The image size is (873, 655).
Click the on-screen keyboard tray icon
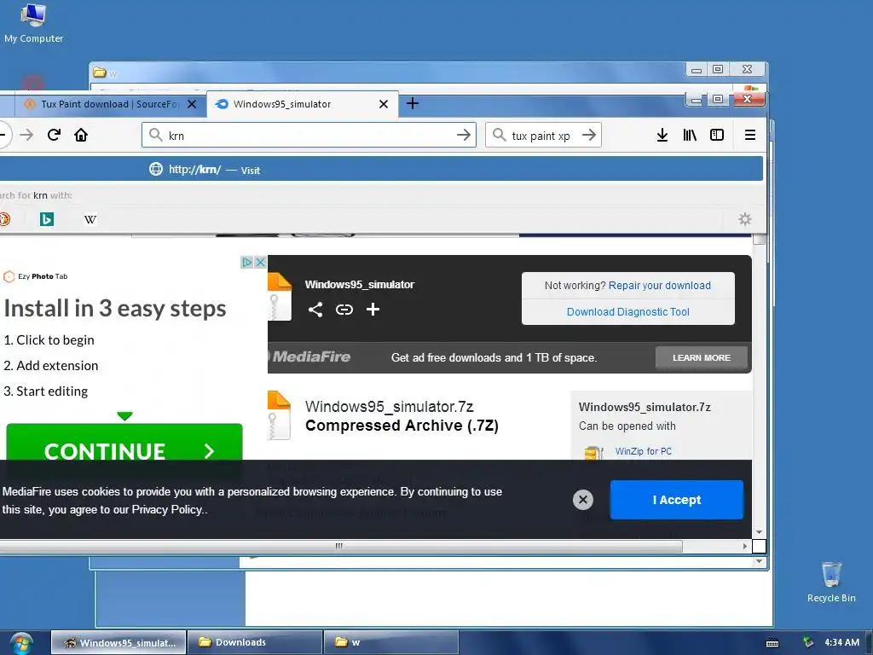772,643
